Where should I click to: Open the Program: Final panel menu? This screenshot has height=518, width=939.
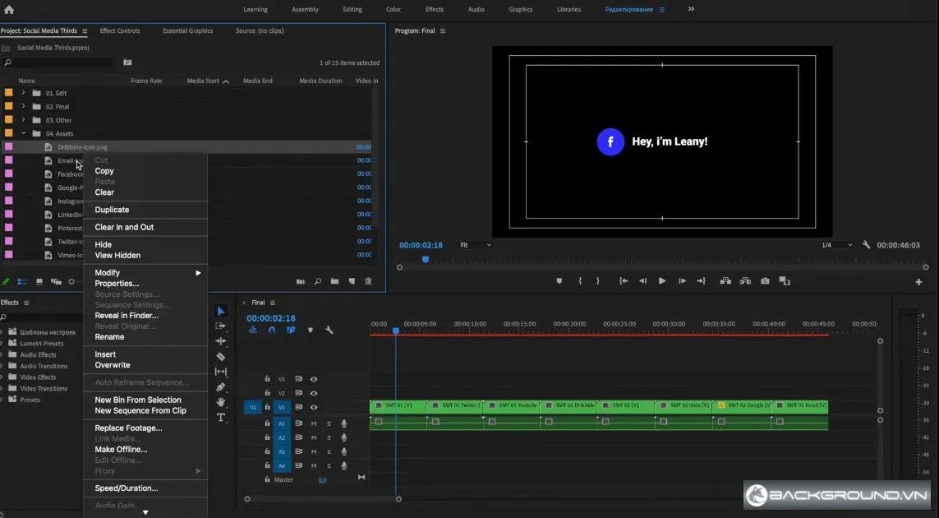point(443,30)
